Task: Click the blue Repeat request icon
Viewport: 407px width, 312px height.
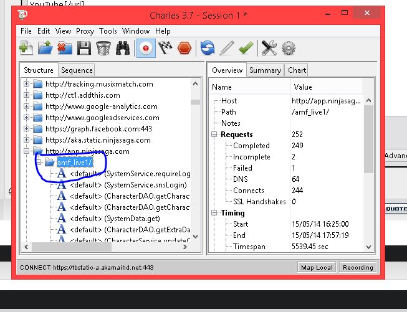Action: (x=207, y=48)
